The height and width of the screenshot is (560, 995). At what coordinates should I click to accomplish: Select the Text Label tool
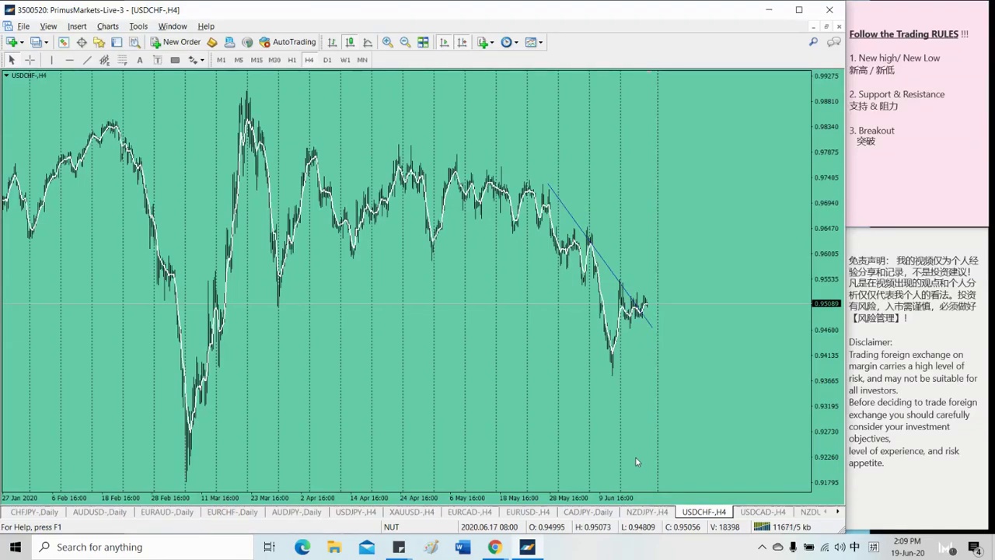[x=157, y=60]
